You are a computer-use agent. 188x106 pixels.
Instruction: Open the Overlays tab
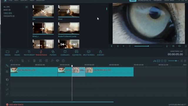click(65, 53)
